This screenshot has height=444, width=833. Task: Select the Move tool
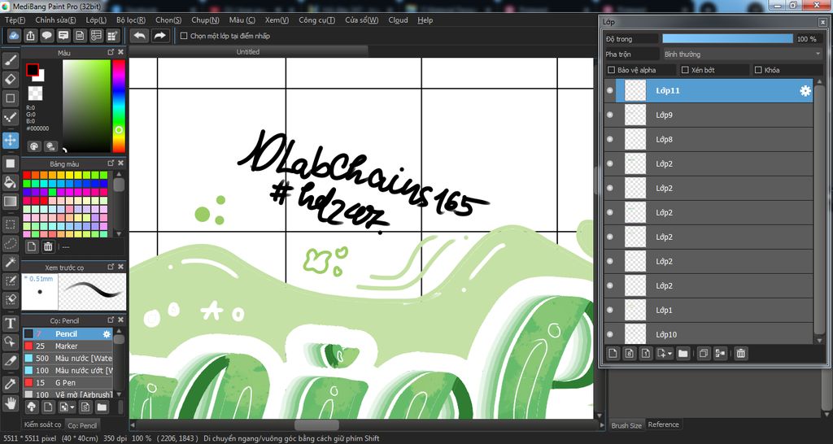(10, 140)
